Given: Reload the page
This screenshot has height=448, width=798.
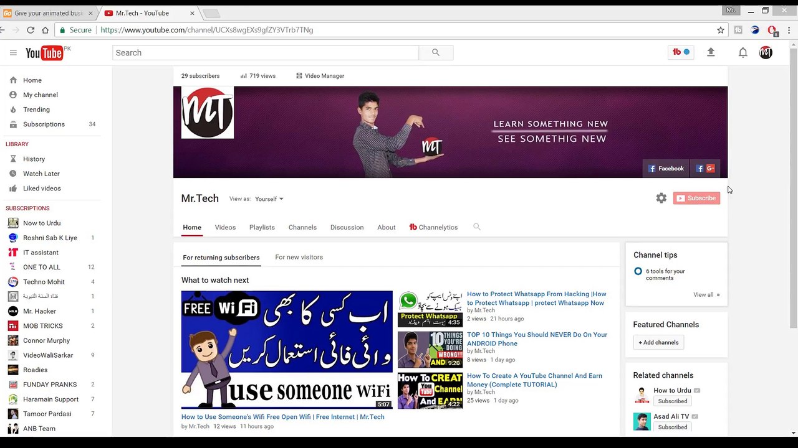Looking at the screenshot, I should 29,30.
